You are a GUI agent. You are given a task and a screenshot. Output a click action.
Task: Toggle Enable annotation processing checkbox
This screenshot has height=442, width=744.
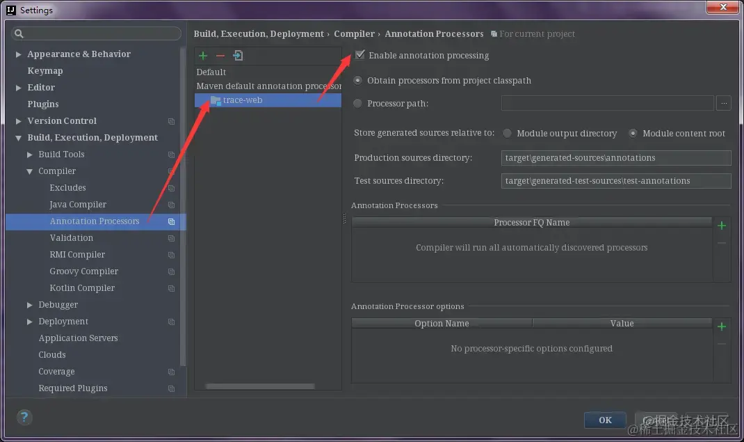click(360, 54)
